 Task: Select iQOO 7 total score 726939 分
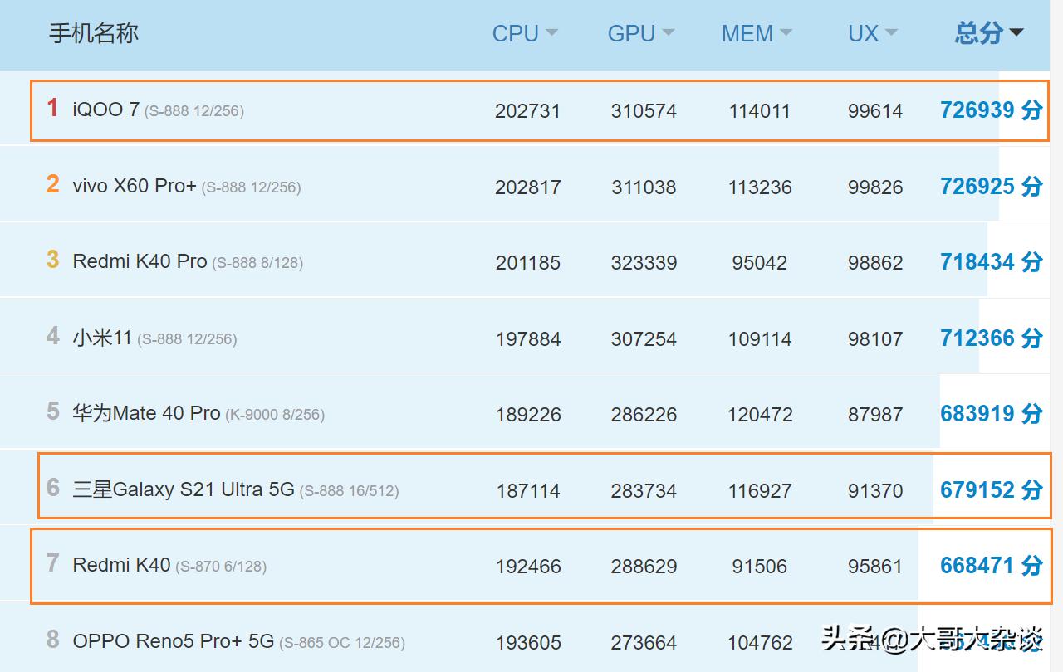click(991, 110)
